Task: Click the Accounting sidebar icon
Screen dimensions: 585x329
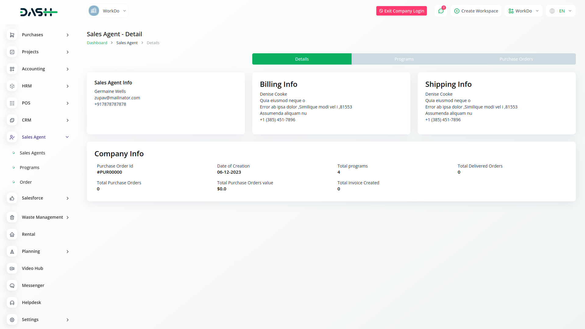Action: pos(12,69)
